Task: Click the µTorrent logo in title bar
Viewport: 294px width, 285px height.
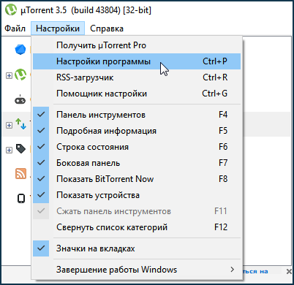Action: pyautogui.click(x=11, y=9)
